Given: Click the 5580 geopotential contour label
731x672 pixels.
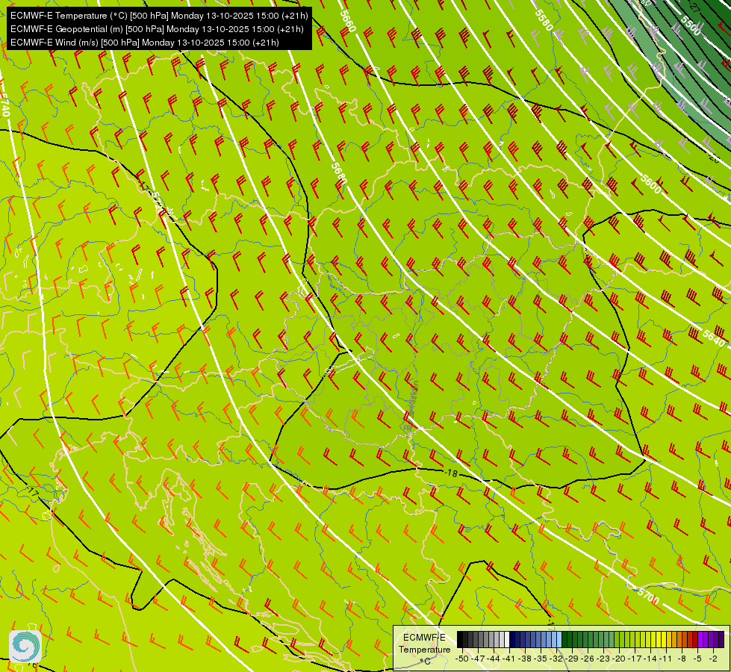Looking at the screenshot, I should (x=544, y=20).
